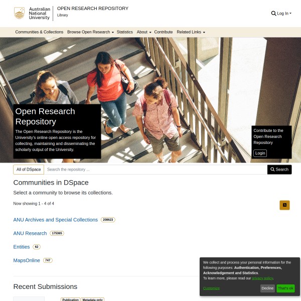
Task: Open the Related Links dropdown
Action: [191, 32]
